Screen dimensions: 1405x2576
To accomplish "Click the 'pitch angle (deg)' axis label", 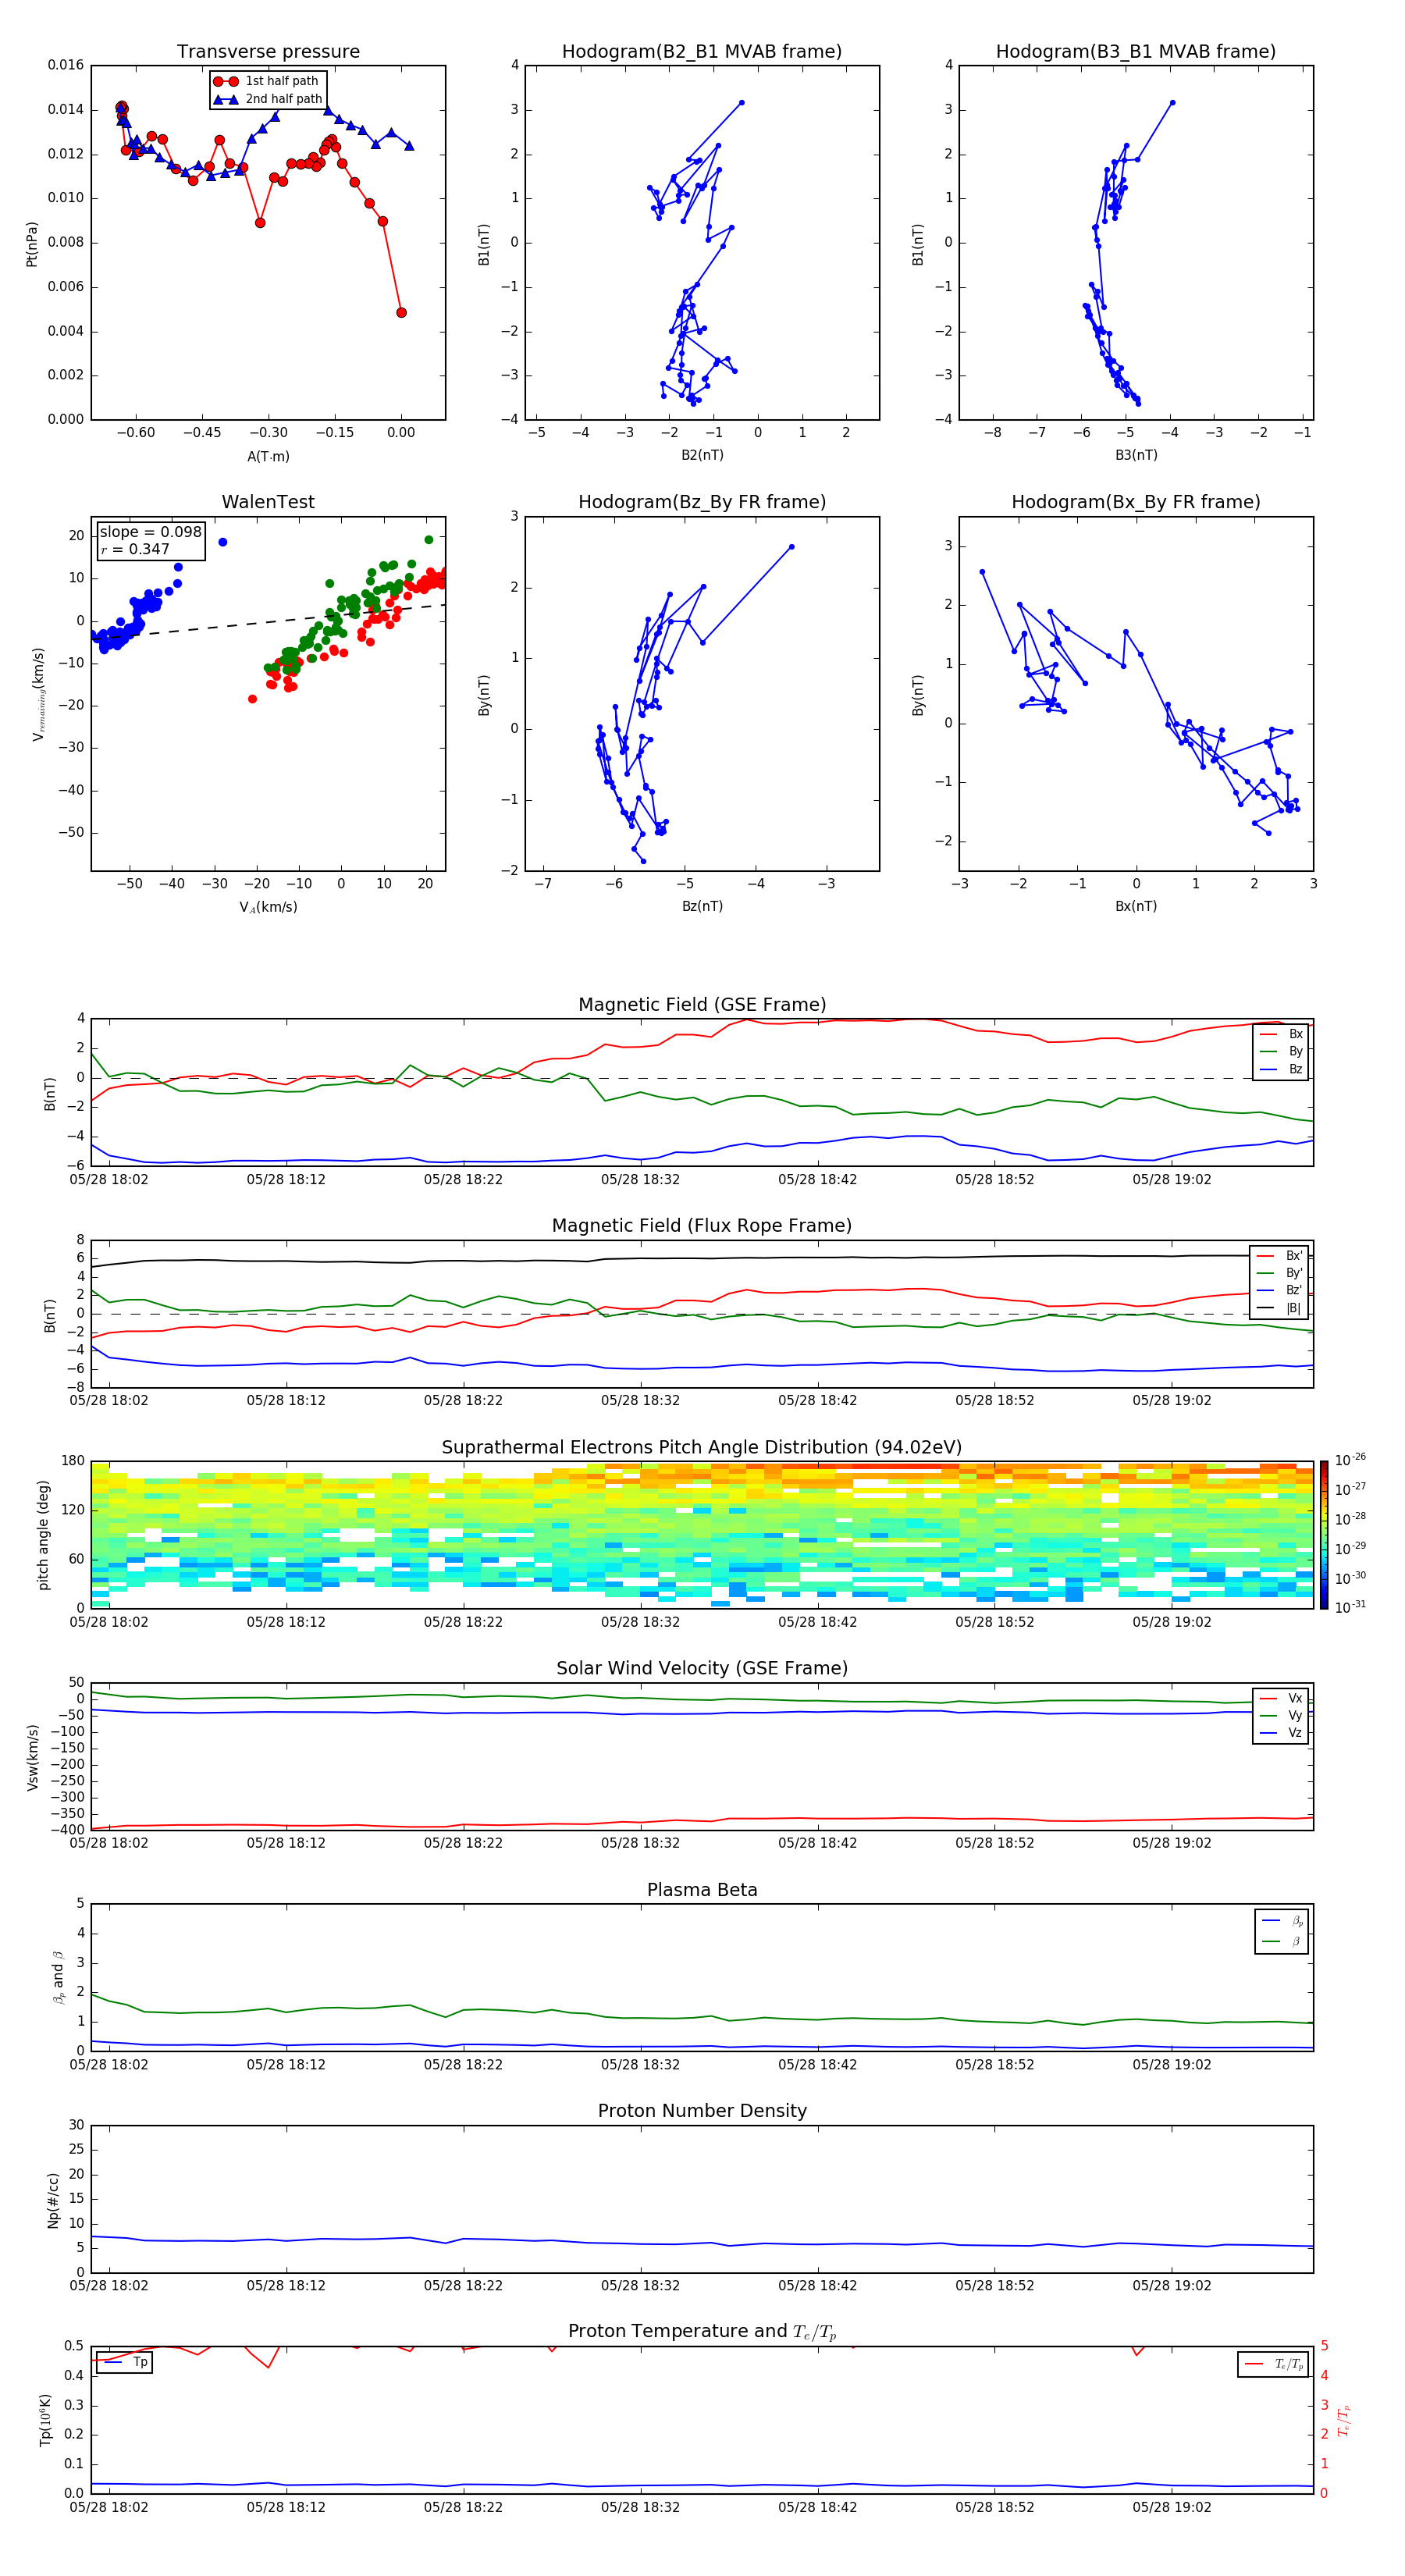I will click(x=43, y=1535).
